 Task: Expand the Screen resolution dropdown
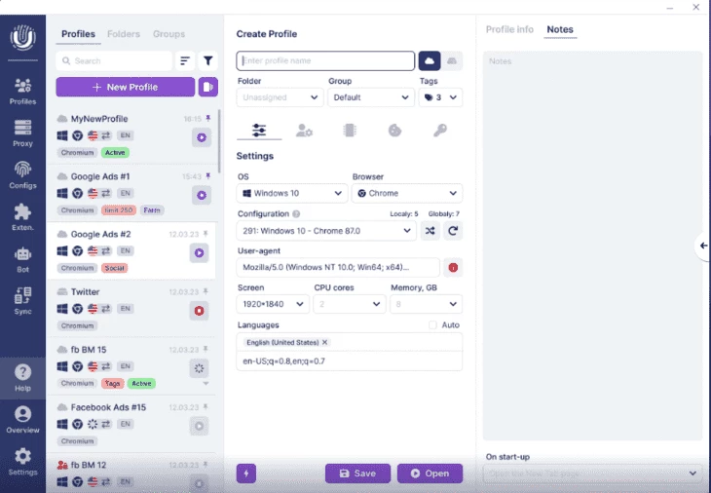coord(273,304)
